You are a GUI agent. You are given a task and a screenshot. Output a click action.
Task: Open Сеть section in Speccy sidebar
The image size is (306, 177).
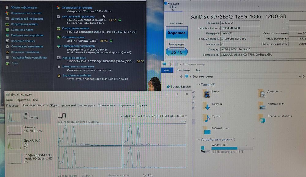point(14,63)
